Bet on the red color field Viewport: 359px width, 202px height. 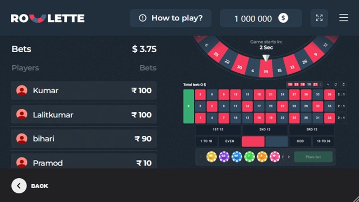pos(253,141)
